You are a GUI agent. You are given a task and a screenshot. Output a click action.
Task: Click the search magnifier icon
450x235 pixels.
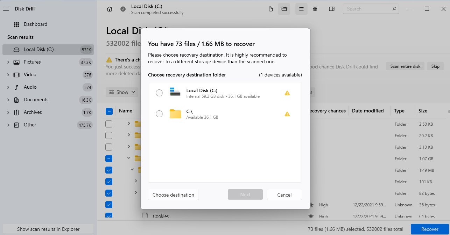[394, 9]
